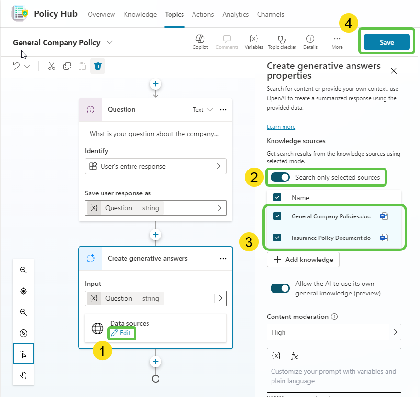This screenshot has height=397, width=420.
Task: Close the generative answers properties panel
Action: point(394,71)
